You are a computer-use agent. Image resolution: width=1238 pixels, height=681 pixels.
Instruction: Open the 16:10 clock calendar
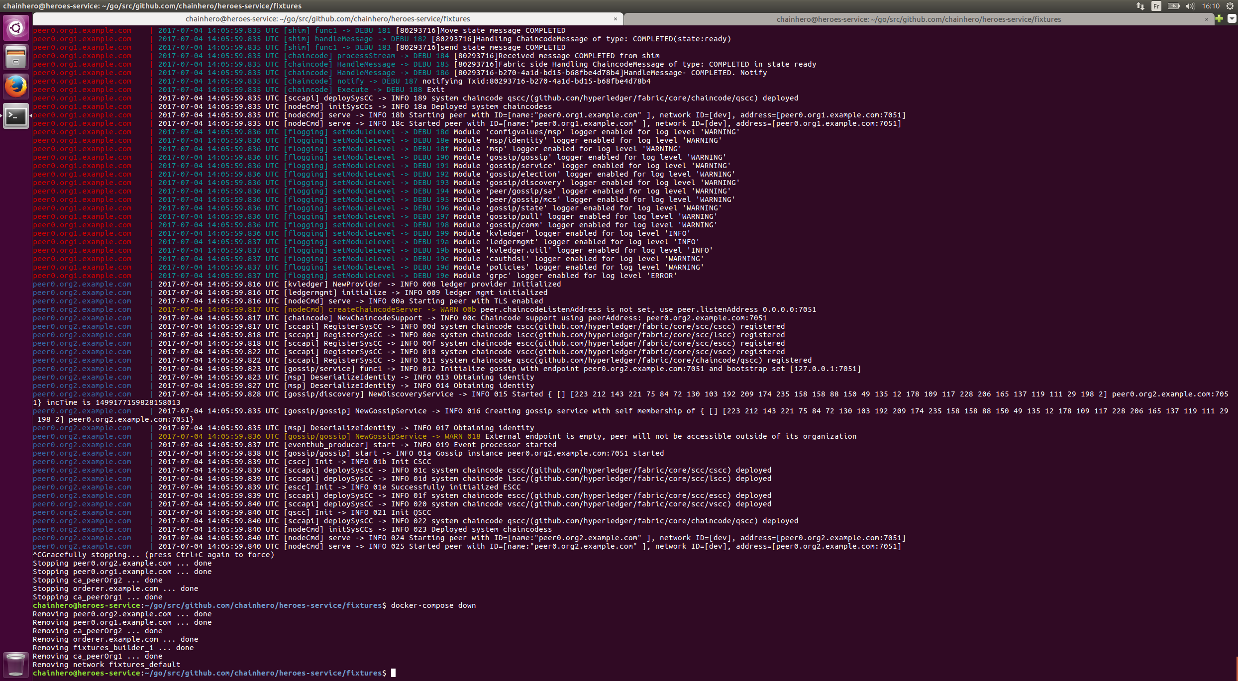[1210, 6]
